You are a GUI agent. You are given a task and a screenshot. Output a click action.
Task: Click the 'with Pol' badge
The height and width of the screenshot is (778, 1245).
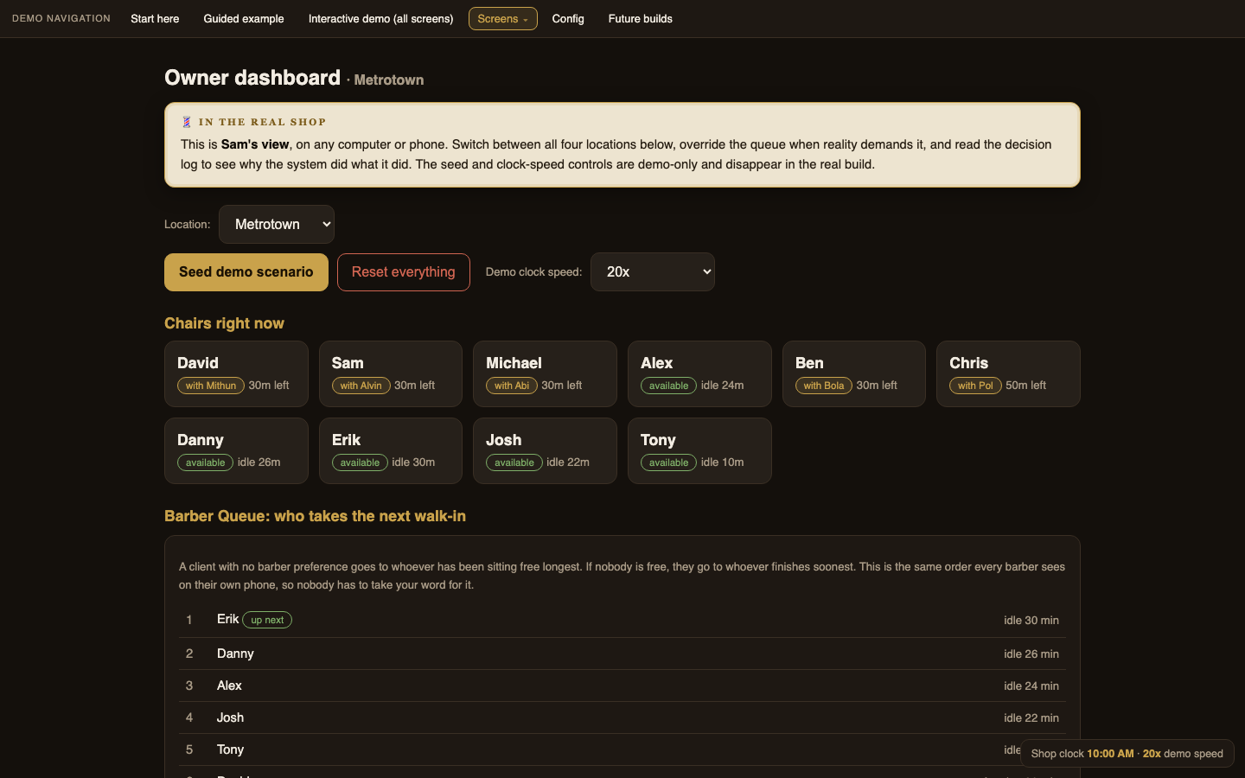coord(975,386)
